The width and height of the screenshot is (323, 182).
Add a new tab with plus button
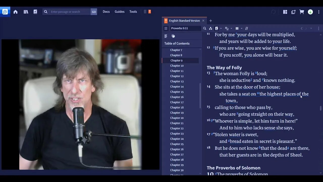pyautogui.click(x=211, y=21)
